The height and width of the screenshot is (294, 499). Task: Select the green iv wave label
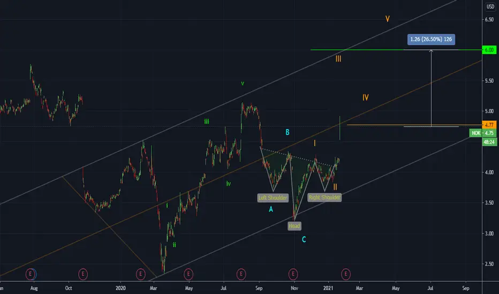pos(229,183)
